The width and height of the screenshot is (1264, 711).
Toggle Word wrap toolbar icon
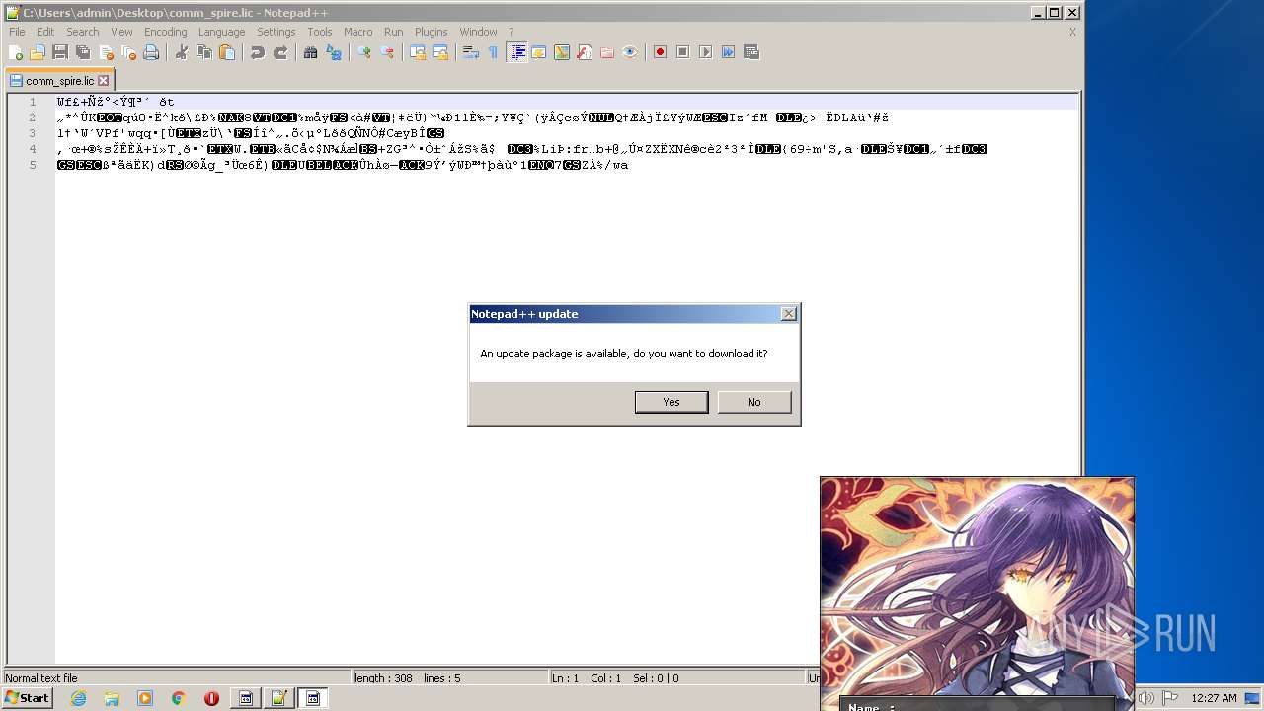[x=471, y=52]
